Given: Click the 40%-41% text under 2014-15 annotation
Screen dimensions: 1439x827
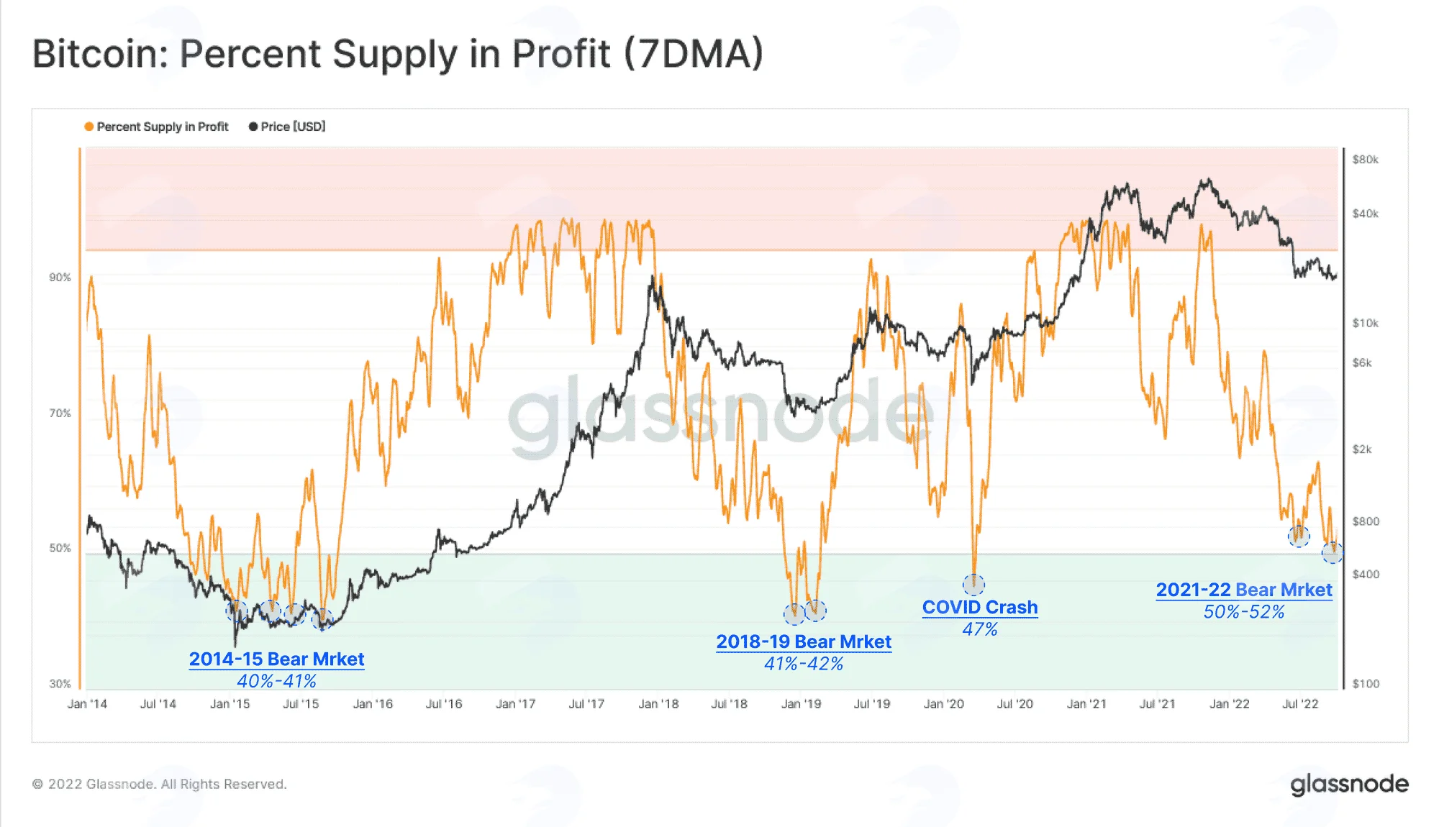Looking at the screenshot, I should point(277,681).
